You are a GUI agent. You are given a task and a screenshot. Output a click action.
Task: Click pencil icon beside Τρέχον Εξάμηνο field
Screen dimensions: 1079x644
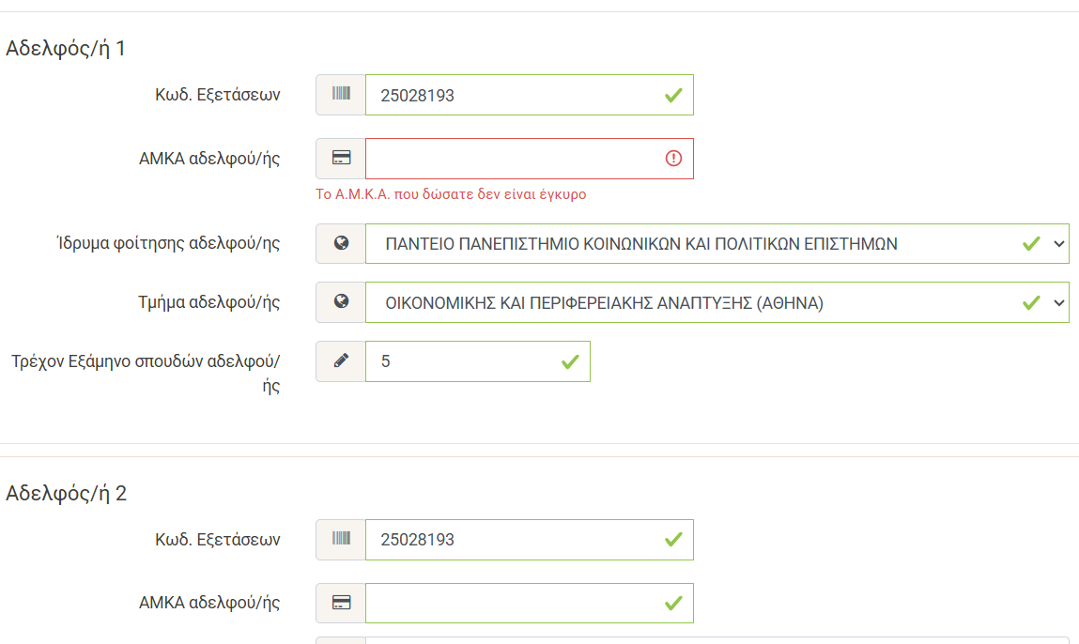click(x=341, y=361)
